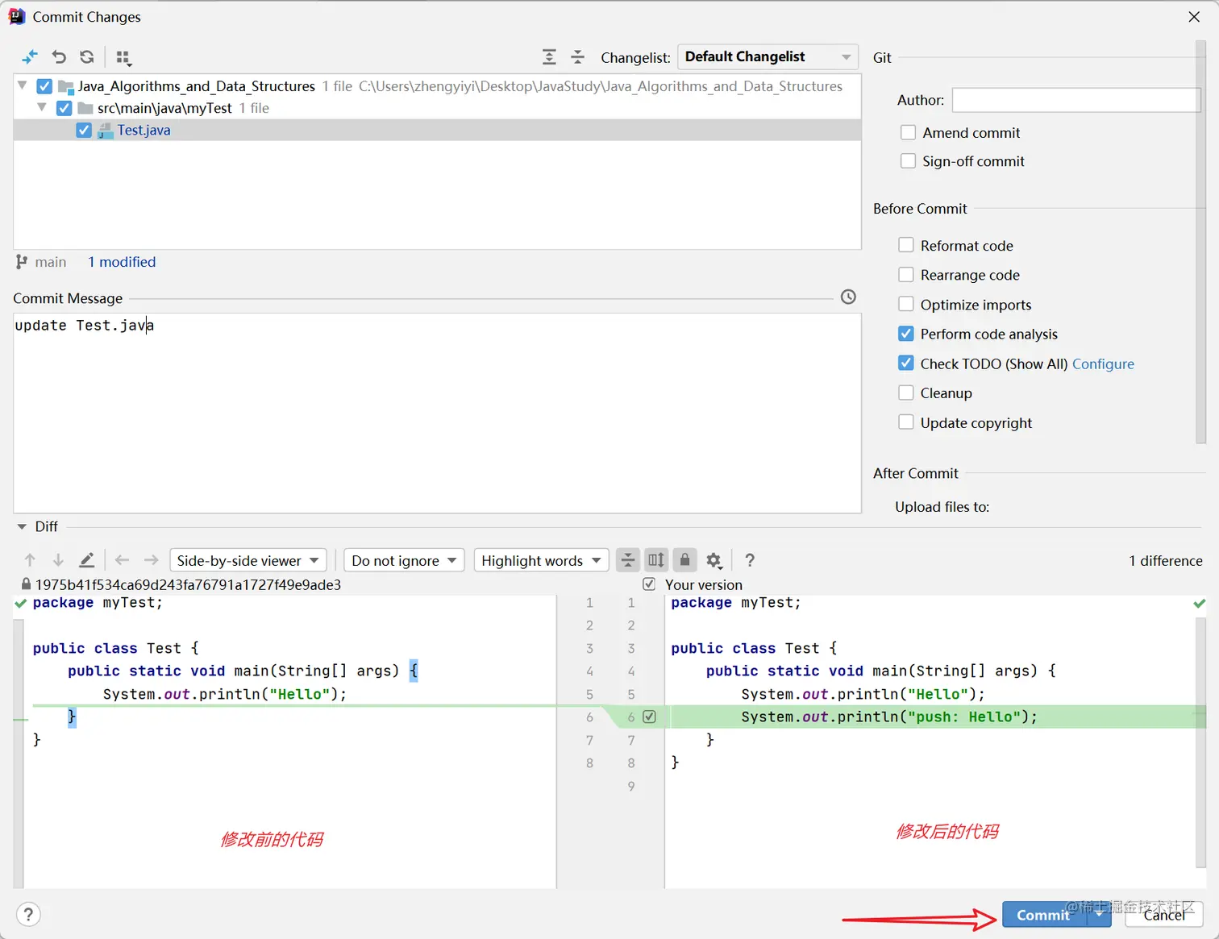Collapse the src\main\java\myTest folder node

point(42,107)
